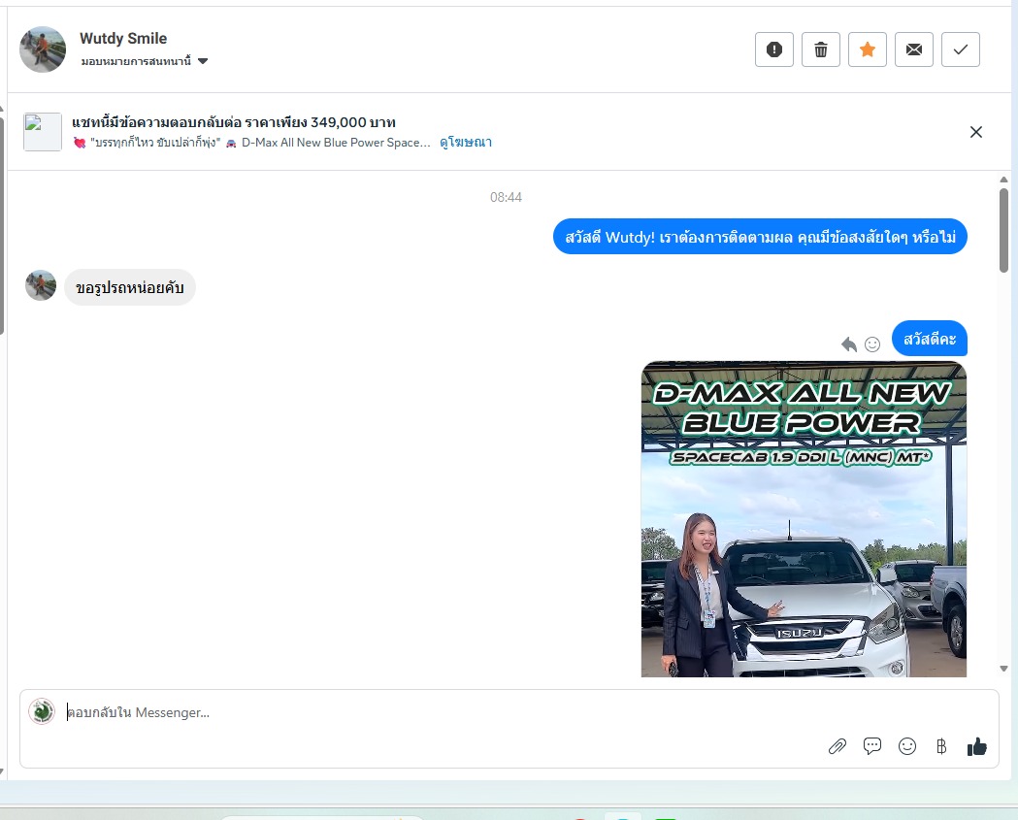Open assign conversation dropdown arrow
1018x820 pixels.
[x=203, y=61]
